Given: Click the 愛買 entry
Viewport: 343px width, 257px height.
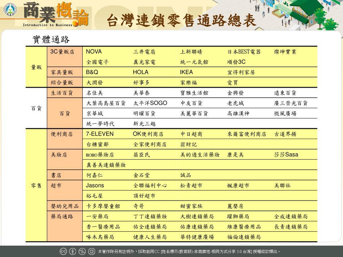Looking at the screenshot, I should [232, 83].
